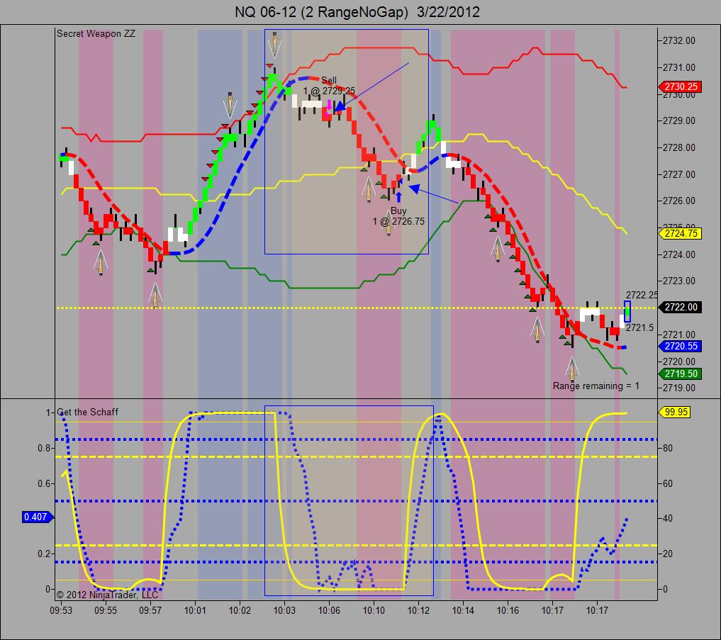
Task: Click the red 2730.25 price marker
Action: click(x=681, y=86)
